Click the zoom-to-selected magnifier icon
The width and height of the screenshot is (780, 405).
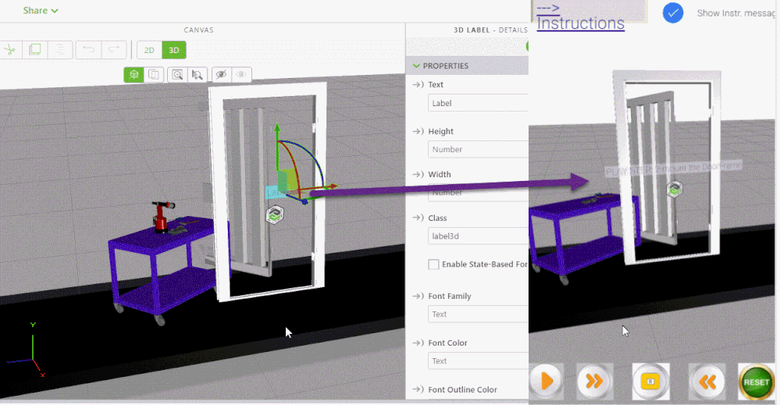198,75
